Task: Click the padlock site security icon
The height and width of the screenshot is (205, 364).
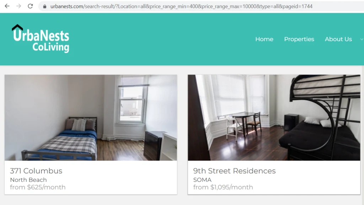Action: pos(45,6)
